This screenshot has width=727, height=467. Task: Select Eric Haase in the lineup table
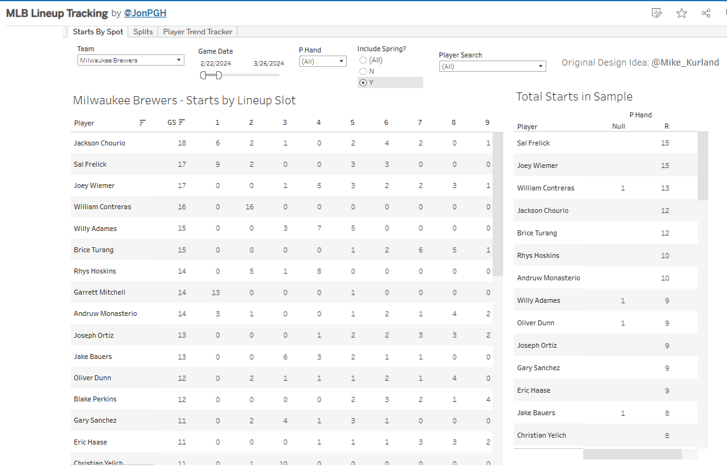(91, 443)
